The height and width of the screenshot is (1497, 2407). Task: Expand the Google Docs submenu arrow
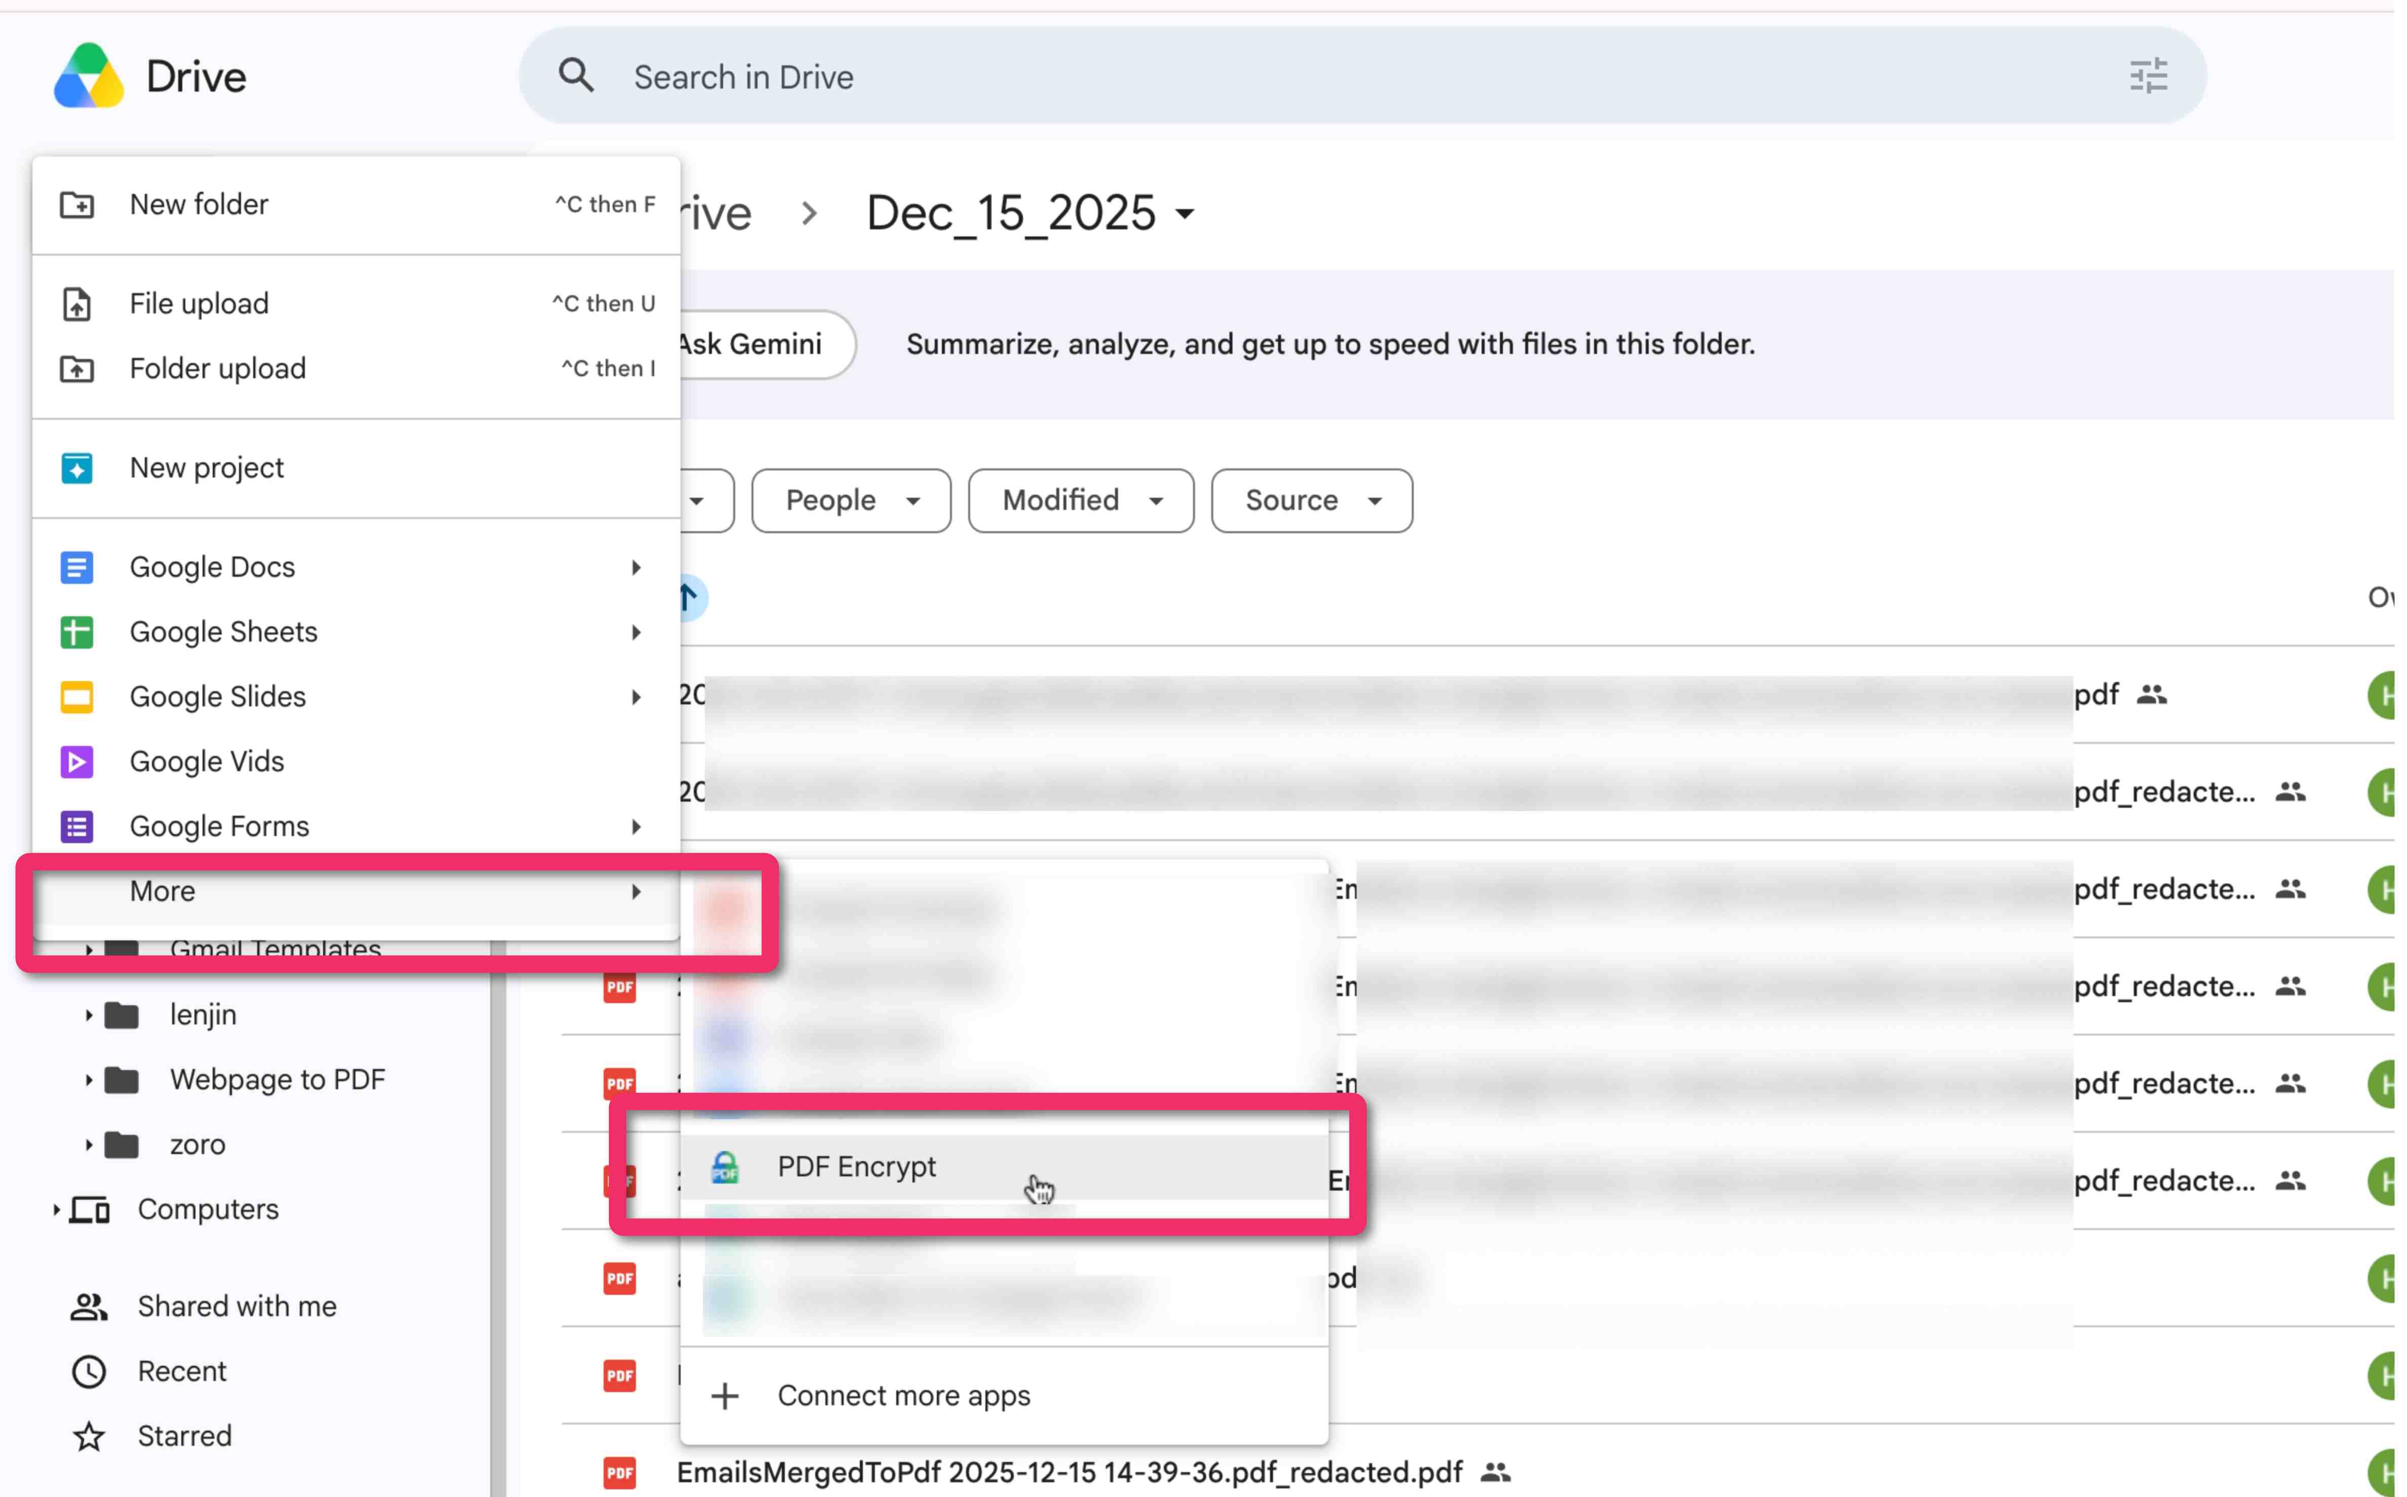(x=637, y=567)
